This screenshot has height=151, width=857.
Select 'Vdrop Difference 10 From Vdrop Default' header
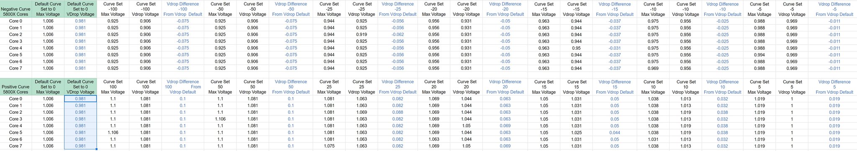723,87
